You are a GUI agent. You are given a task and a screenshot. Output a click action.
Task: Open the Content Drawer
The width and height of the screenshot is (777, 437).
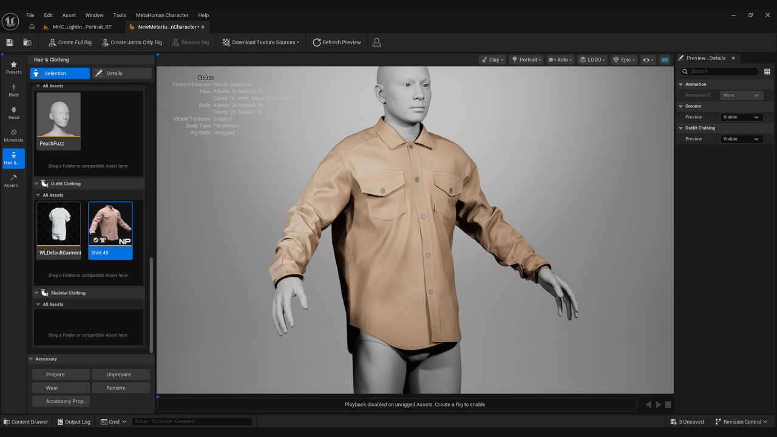(25, 422)
